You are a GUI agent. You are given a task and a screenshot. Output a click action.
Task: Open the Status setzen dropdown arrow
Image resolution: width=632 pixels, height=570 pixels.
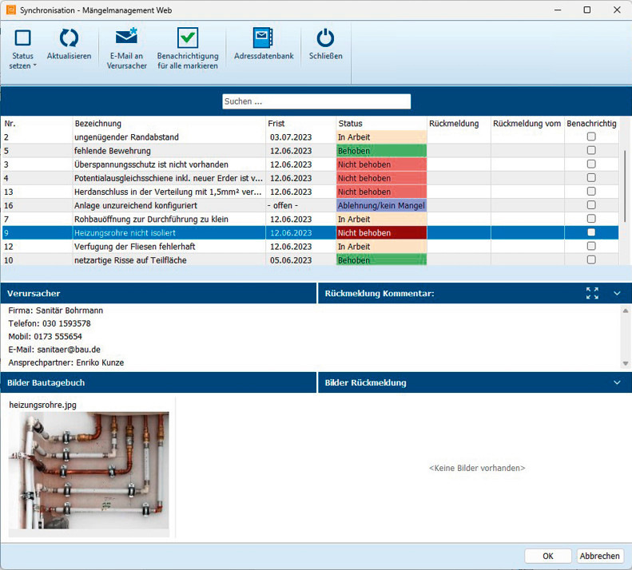click(x=34, y=65)
